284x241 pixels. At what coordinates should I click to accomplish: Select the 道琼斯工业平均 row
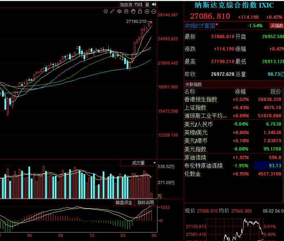click(x=233, y=116)
